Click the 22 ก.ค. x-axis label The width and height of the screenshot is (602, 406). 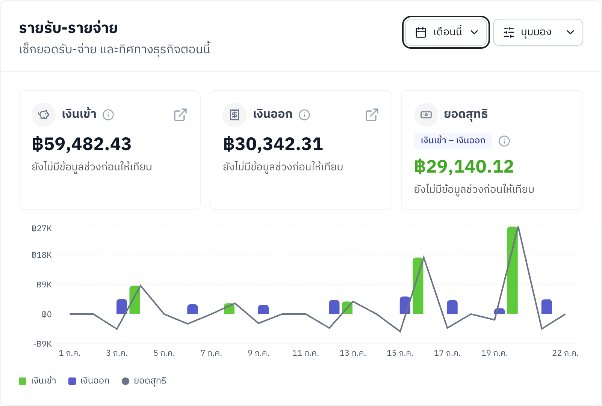pyautogui.click(x=565, y=353)
